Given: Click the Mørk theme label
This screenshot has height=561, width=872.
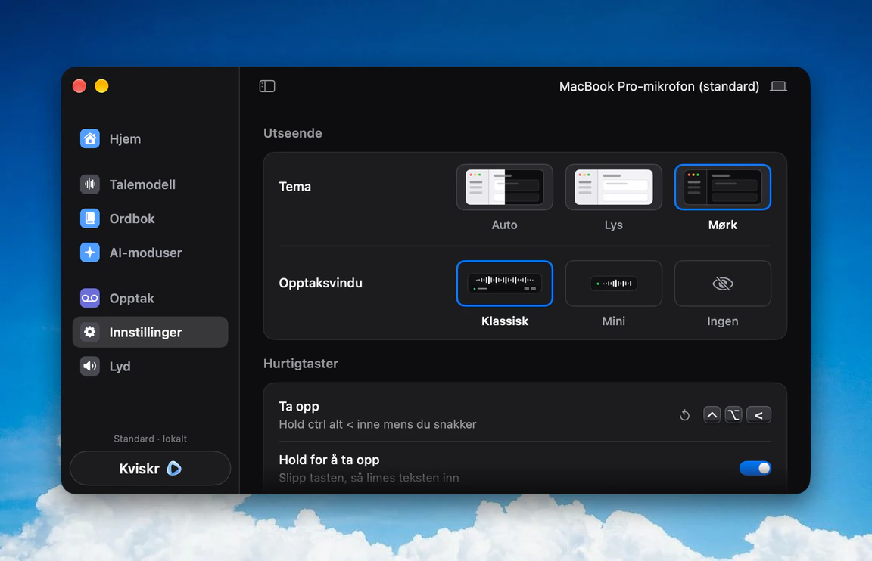Looking at the screenshot, I should click(722, 225).
